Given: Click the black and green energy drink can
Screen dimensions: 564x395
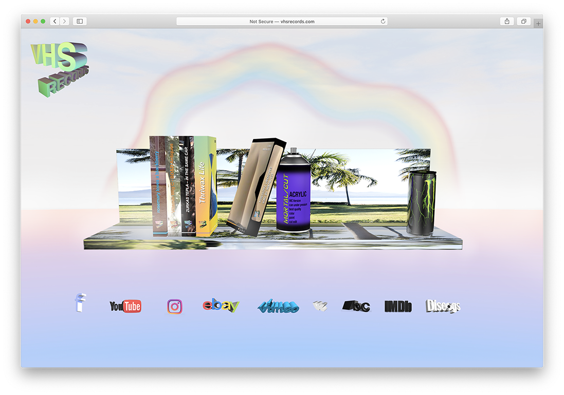Looking at the screenshot, I should coord(422,203).
